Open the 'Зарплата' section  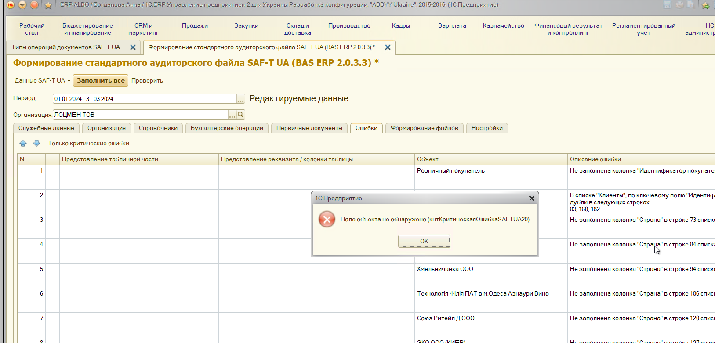click(x=452, y=25)
